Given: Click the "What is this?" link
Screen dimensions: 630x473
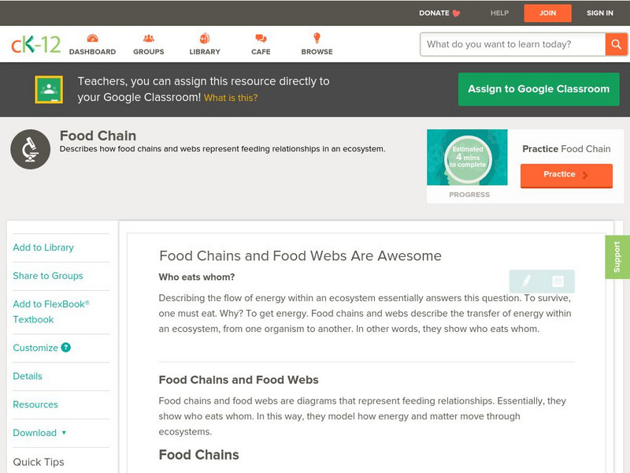Looking at the screenshot, I should pyautogui.click(x=231, y=98).
